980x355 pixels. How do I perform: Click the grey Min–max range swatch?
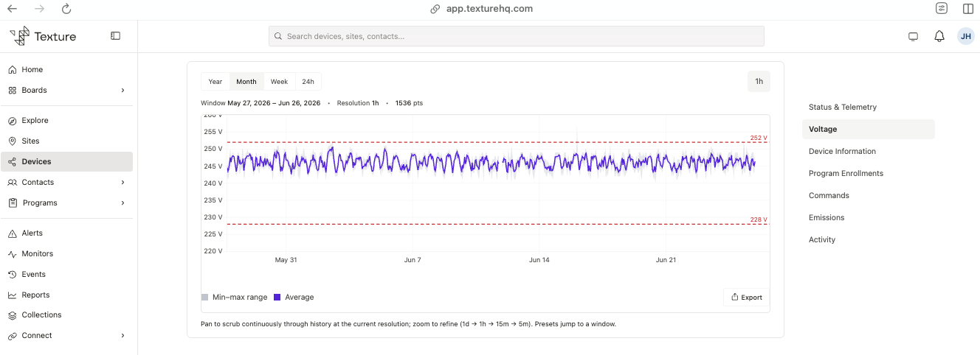204,298
